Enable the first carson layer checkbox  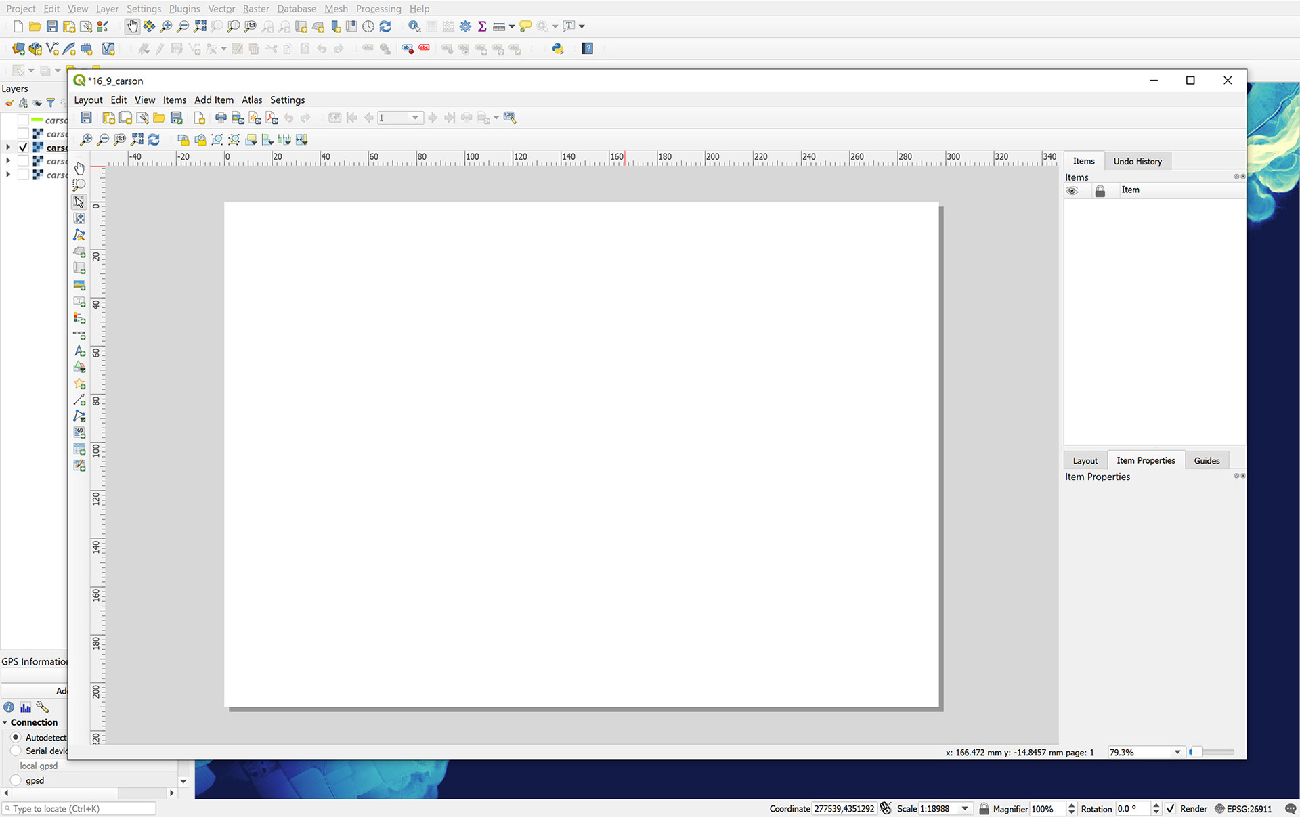click(23, 120)
